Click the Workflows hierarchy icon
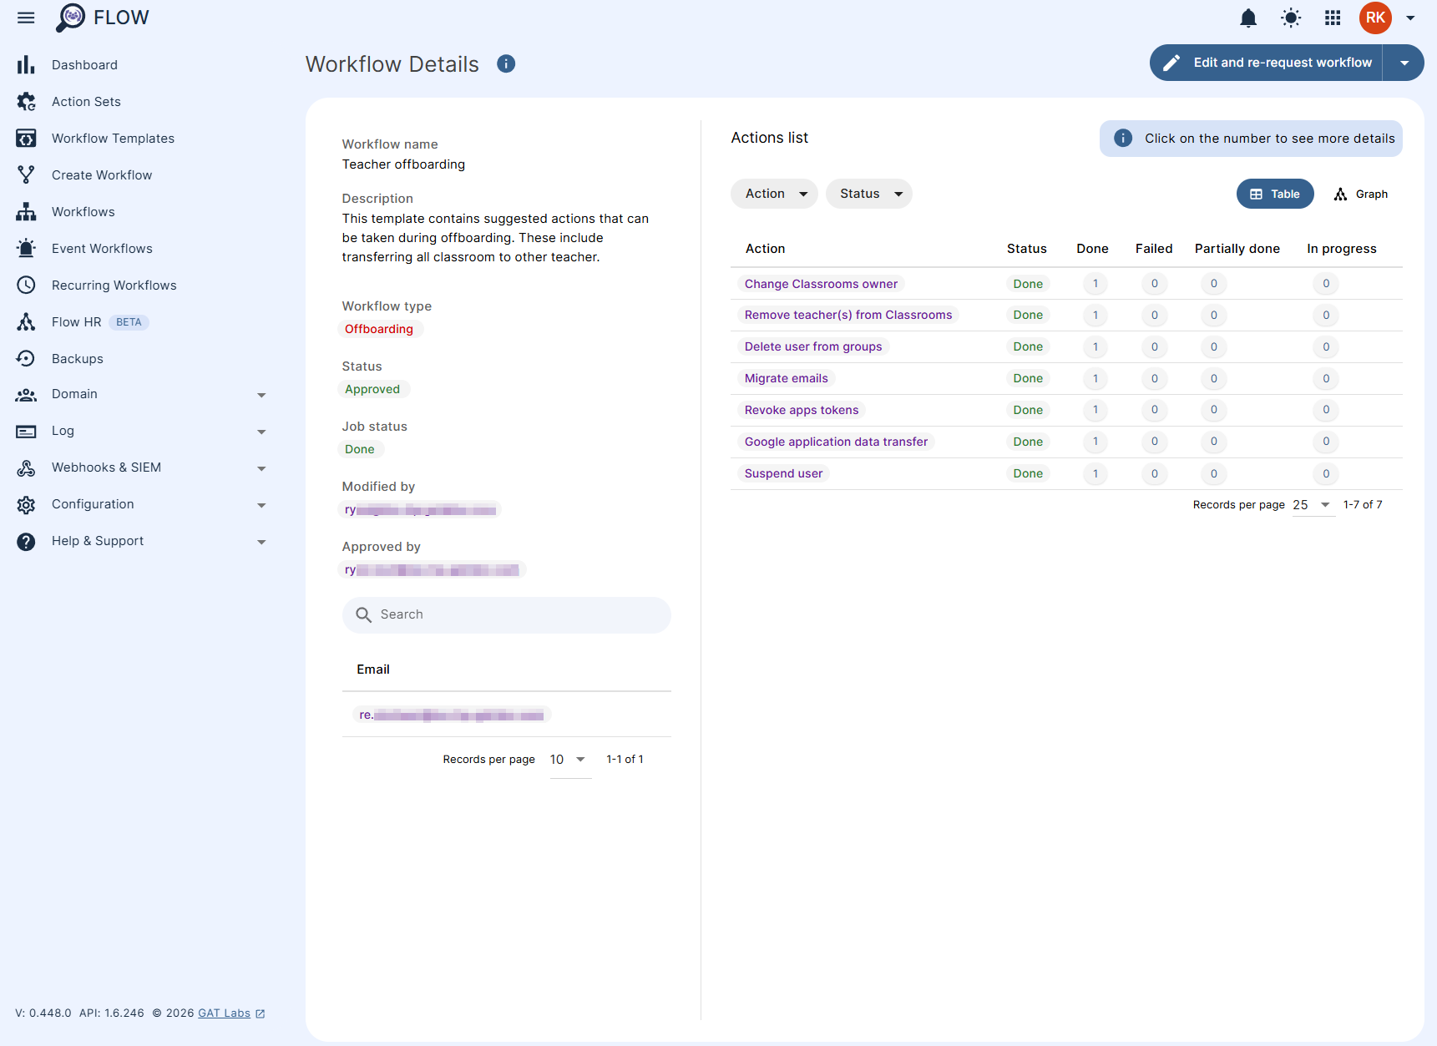This screenshot has width=1437, height=1046. point(27,212)
